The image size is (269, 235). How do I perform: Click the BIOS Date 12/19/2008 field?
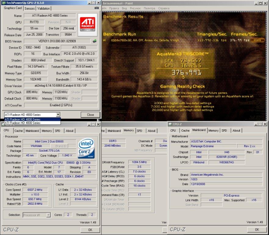[x=226, y=184]
